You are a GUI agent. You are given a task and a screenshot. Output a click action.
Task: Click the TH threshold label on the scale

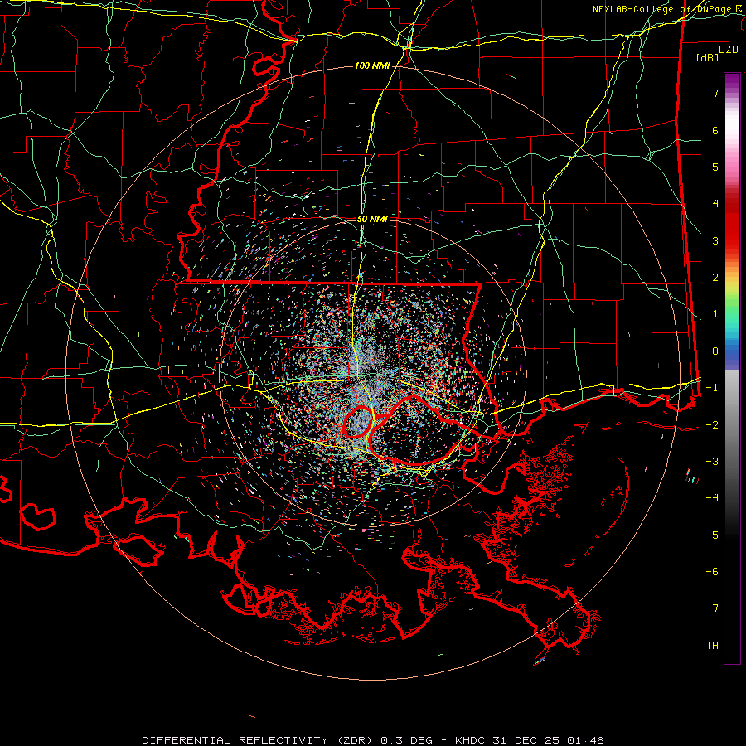click(x=712, y=646)
